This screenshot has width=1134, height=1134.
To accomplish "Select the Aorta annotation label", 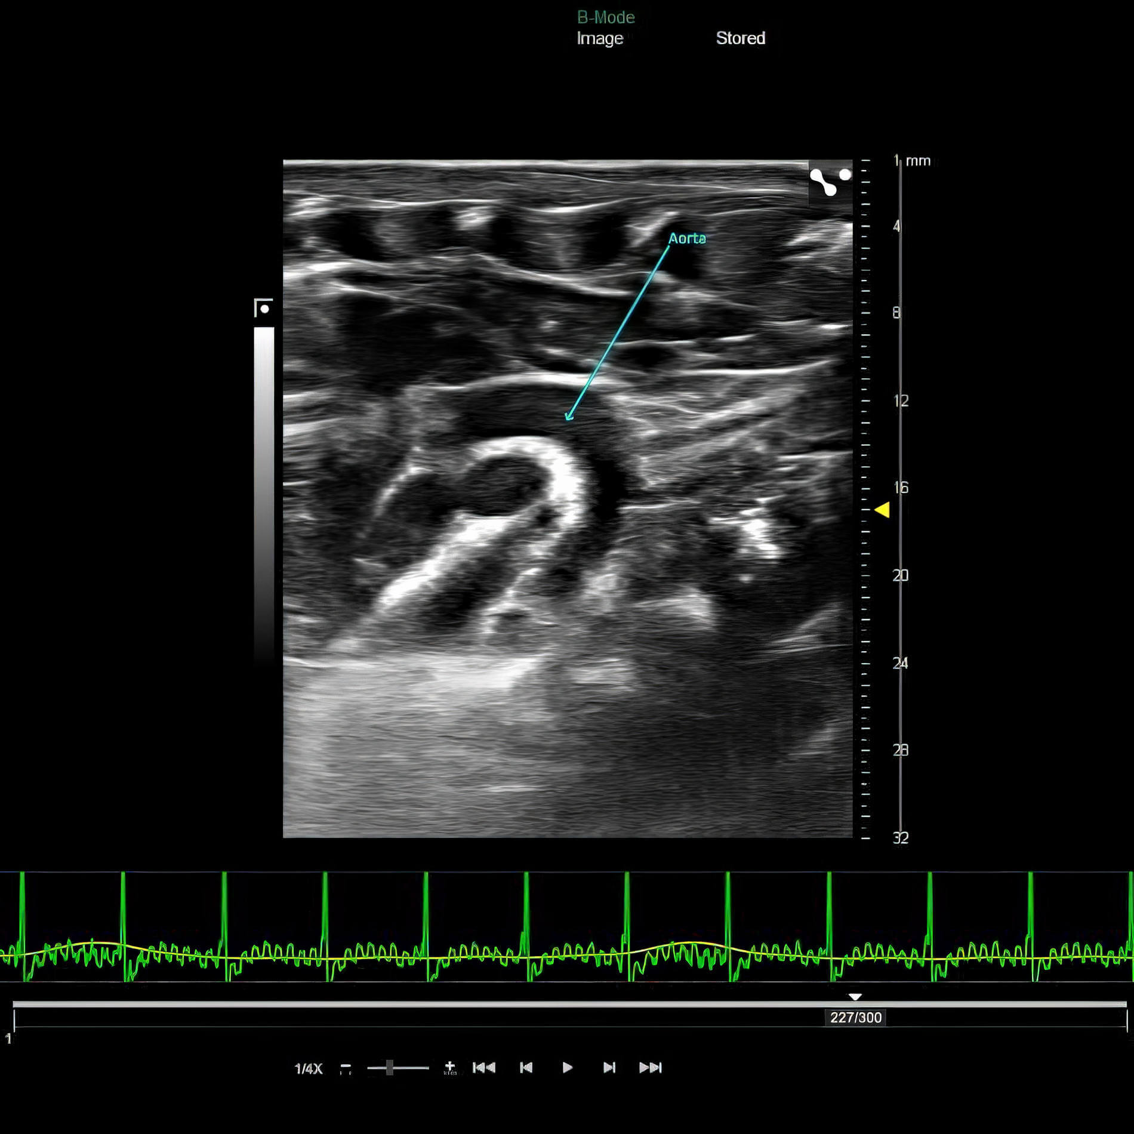I will pyautogui.click(x=688, y=239).
